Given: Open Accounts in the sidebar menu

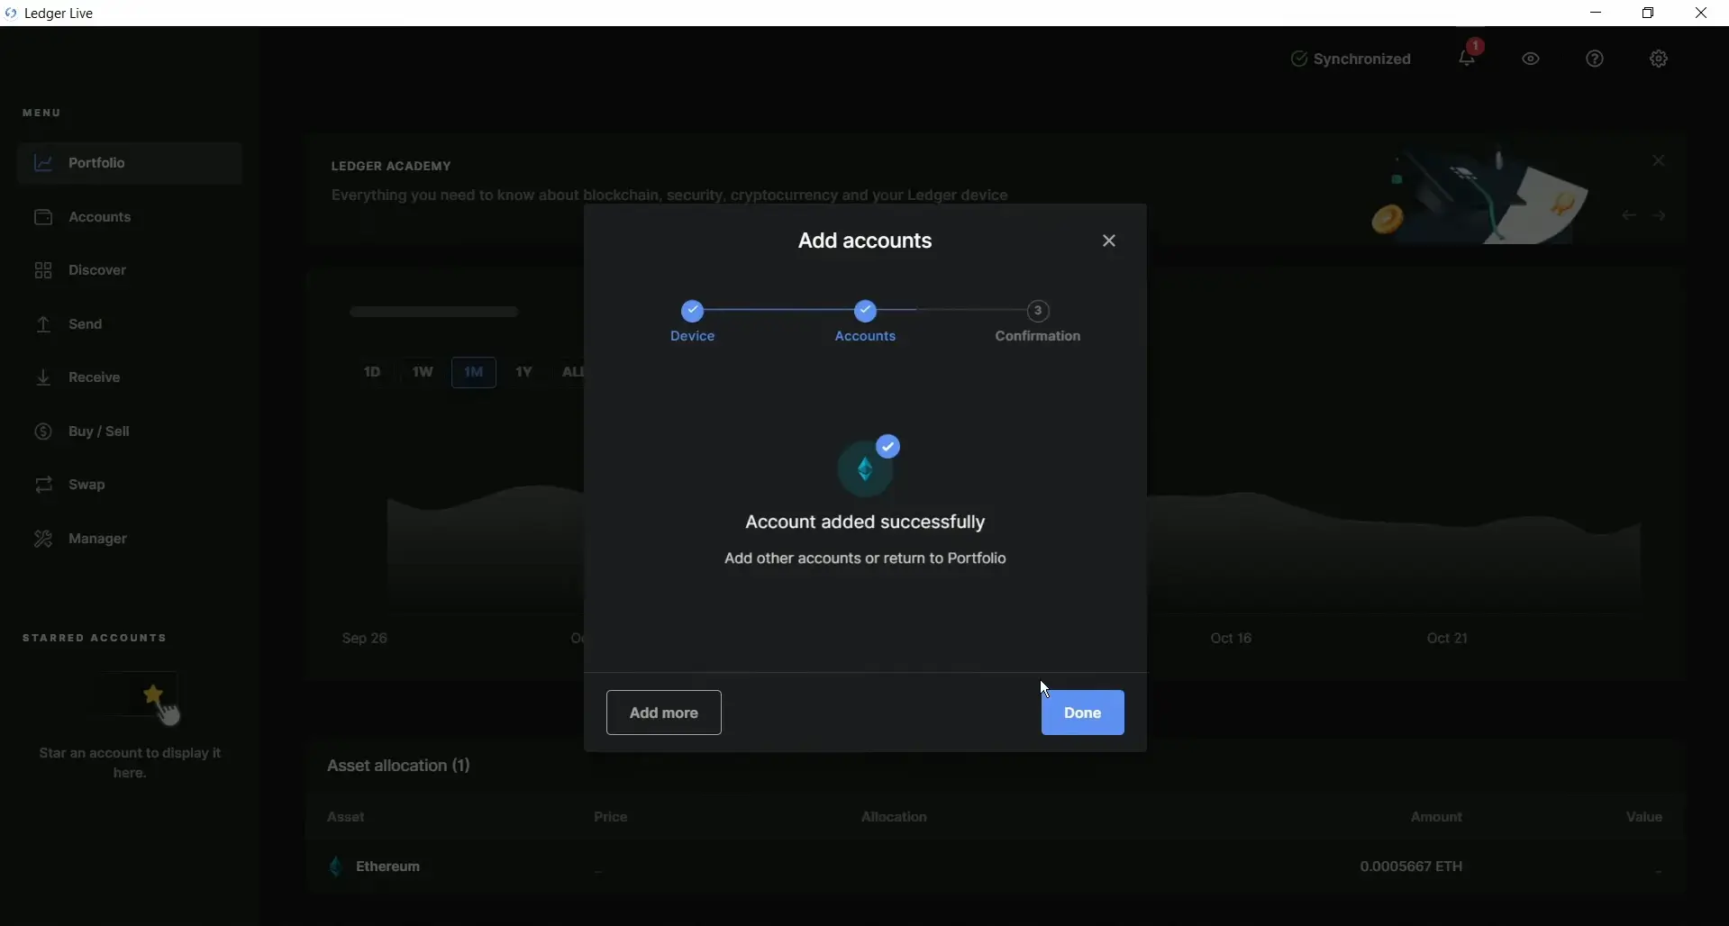Looking at the screenshot, I should pos(99,217).
